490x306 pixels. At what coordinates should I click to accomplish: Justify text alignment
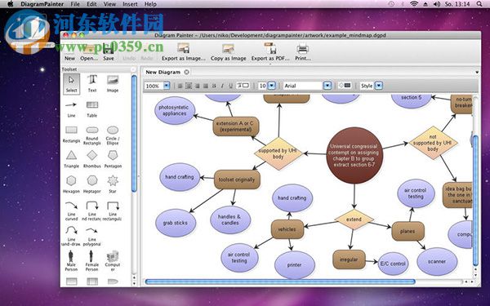click(206, 86)
